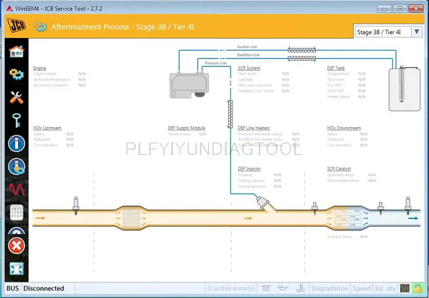
Task: Click the SCR System section heading
Action: (249, 68)
